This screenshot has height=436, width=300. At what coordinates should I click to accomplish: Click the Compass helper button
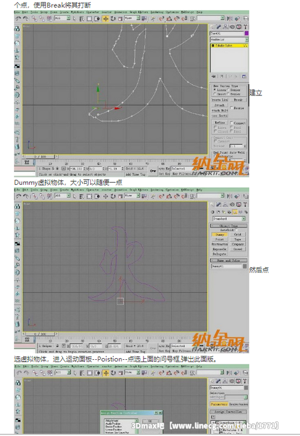238,244
